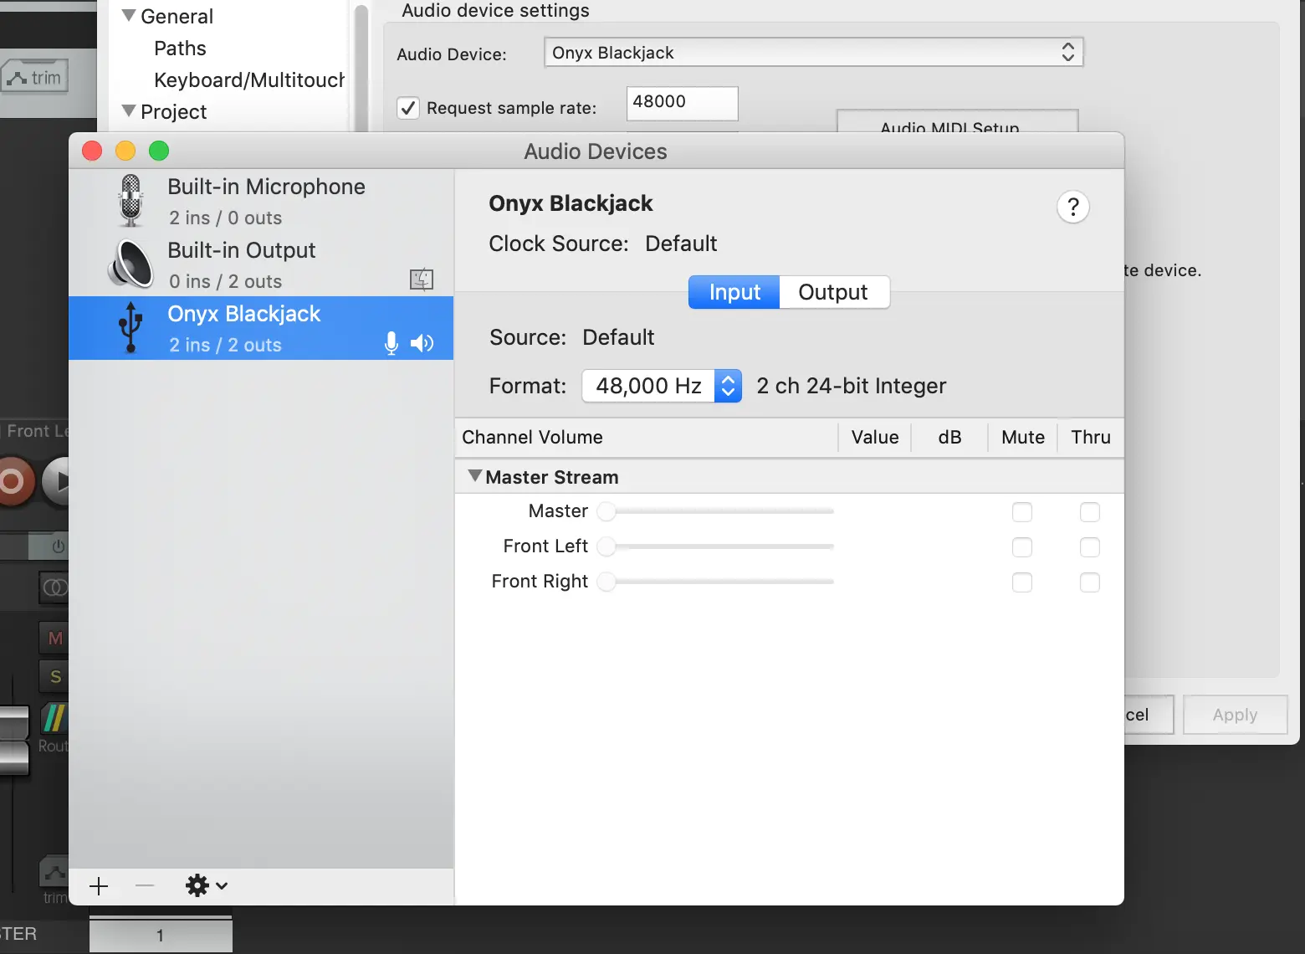Image resolution: width=1305 pixels, height=954 pixels.
Task: Click the record button in REAPER
Action: tap(13, 481)
